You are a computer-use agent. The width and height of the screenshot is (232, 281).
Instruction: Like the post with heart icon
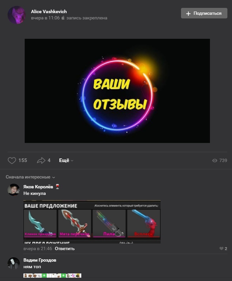[12, 160]
